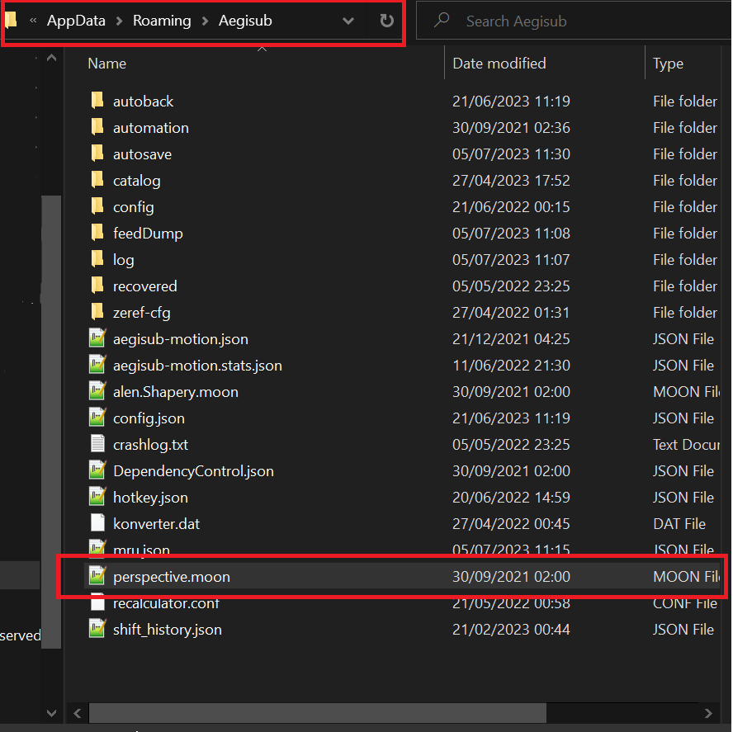Sort files by Name column header
733x732 pixels.
(x=108, y=64)
